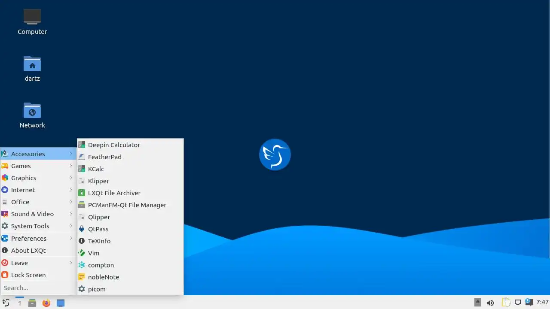Select the Accessories menu category
550x309 pixels.
(38, 154)
